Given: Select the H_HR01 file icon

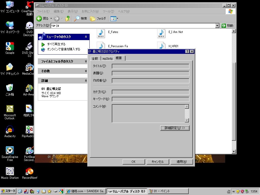Looking at the screenshot, I should coord(161,45).
